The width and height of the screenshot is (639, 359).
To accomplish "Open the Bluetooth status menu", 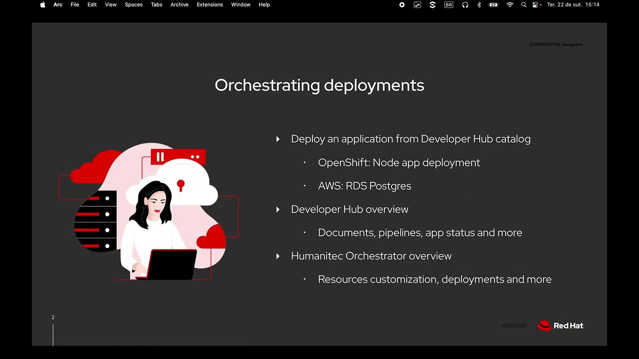I will (479, 4).
